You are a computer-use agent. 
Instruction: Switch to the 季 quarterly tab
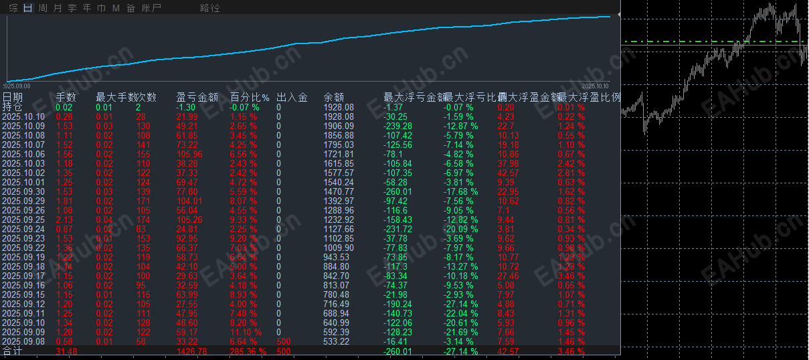[72, 8]
